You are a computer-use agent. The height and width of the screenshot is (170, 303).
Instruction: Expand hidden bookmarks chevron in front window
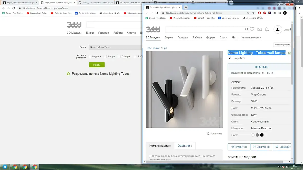(290, 18)
